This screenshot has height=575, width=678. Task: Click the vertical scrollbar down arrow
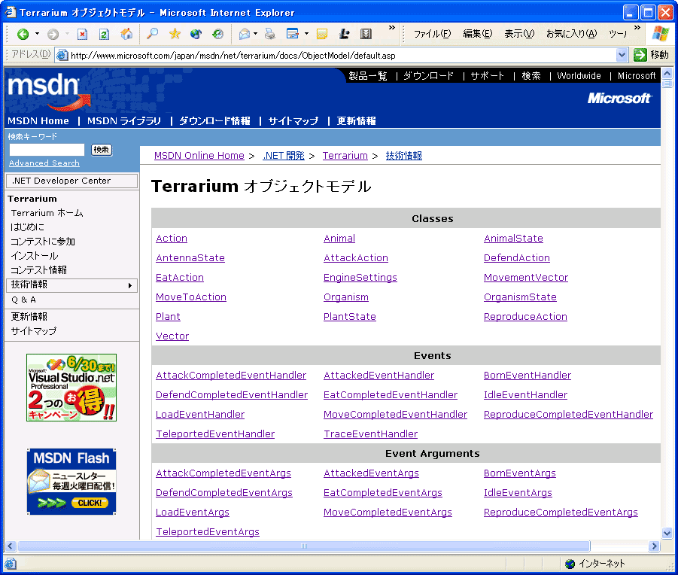tap(667, 534)
